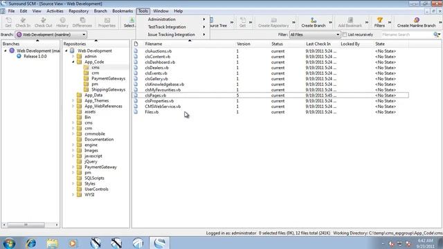Viewport: 443px width, 249px height.
Task: Click the Web Development repository root icon
Action: (x=72, y=50)
